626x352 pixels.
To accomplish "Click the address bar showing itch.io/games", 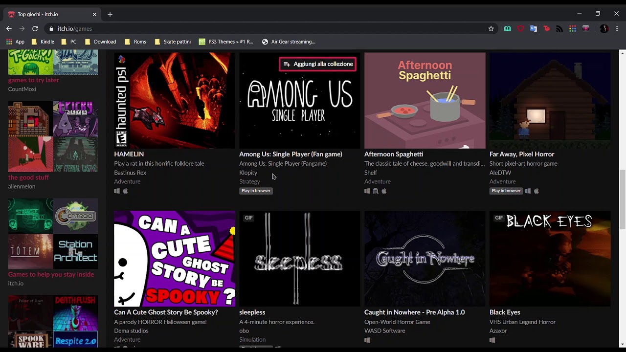I will (x=270, y=29).
